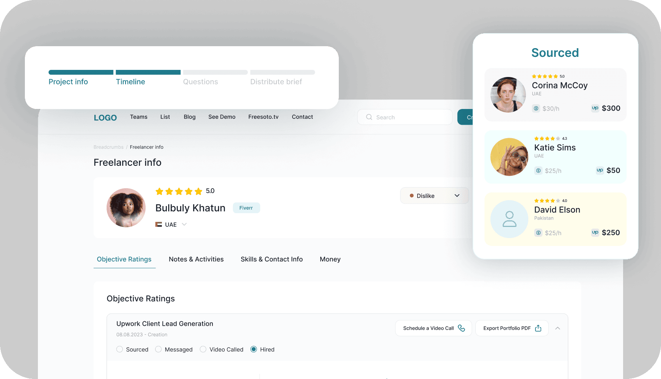Click the Distribute brief step label
The height and width of the screenshot is (379, 661).
click(276, 82)
